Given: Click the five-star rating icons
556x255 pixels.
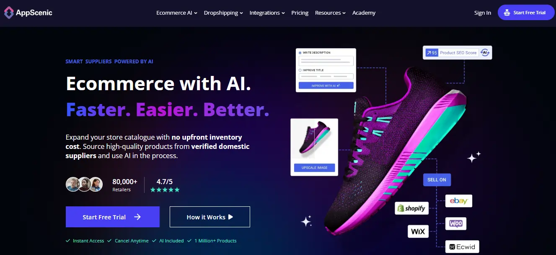Looking at the screenshot, I should coord(165,190).
